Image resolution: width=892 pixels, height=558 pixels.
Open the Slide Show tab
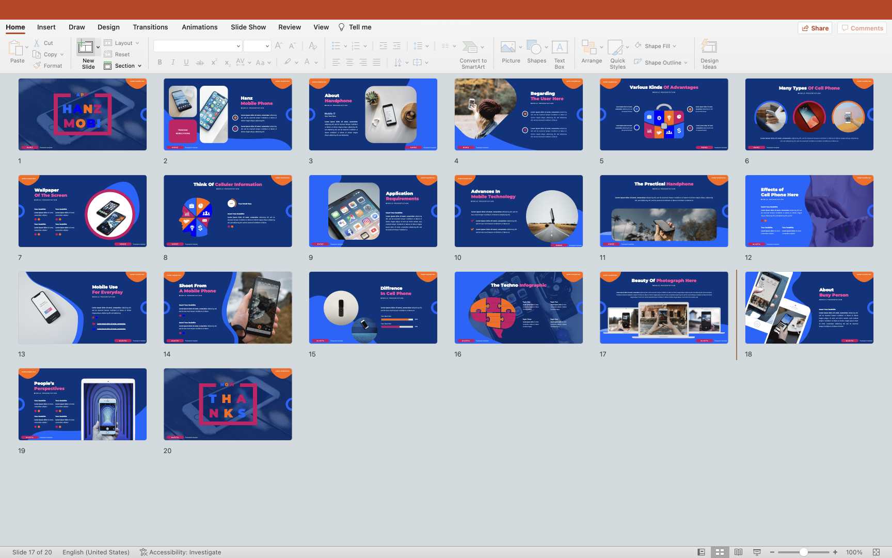[x=248, y=27]
